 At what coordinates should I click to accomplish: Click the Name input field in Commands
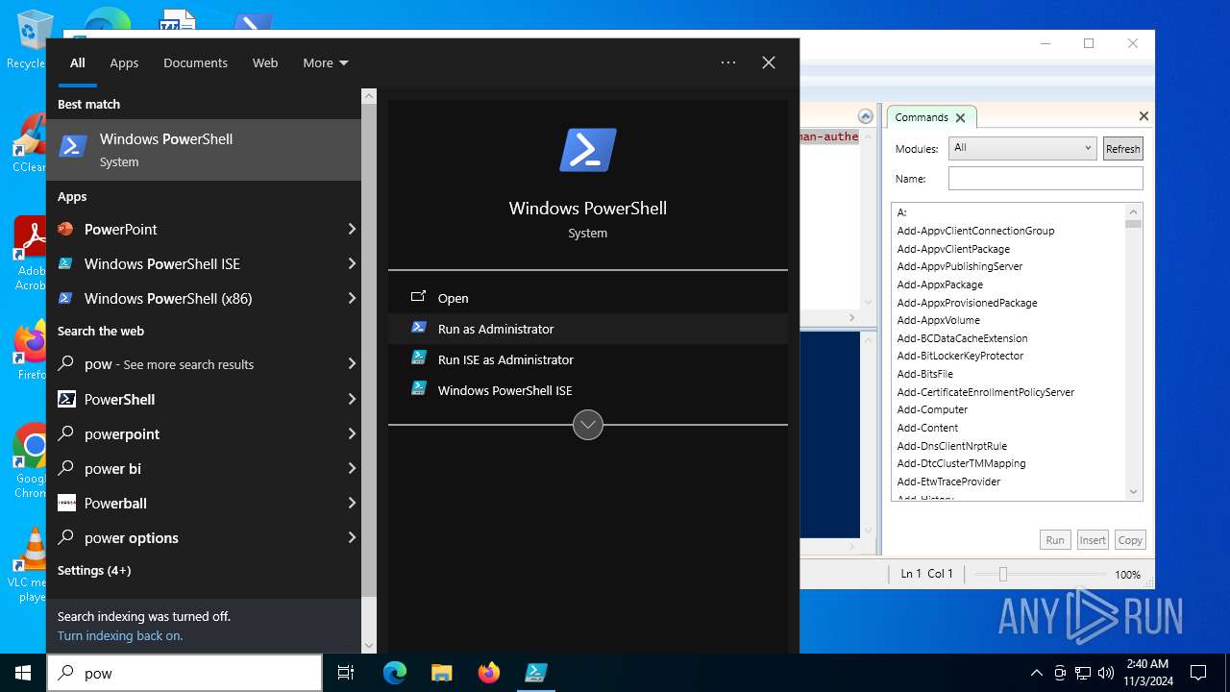click(x=1045, y=178)
